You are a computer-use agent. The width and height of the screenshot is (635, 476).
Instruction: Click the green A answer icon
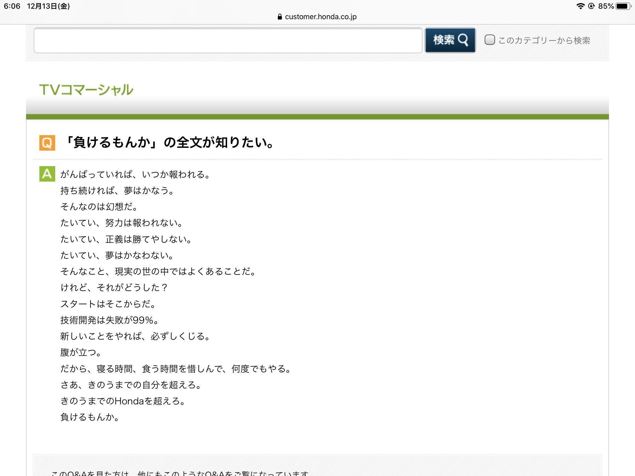pos(47,174)
